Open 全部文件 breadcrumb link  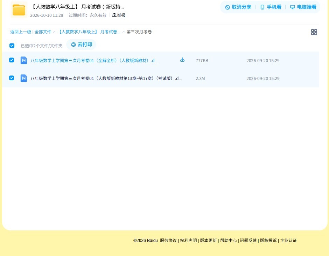click(x=43, y=32)
